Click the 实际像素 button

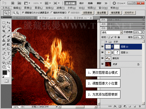click(x=88, y=13)
